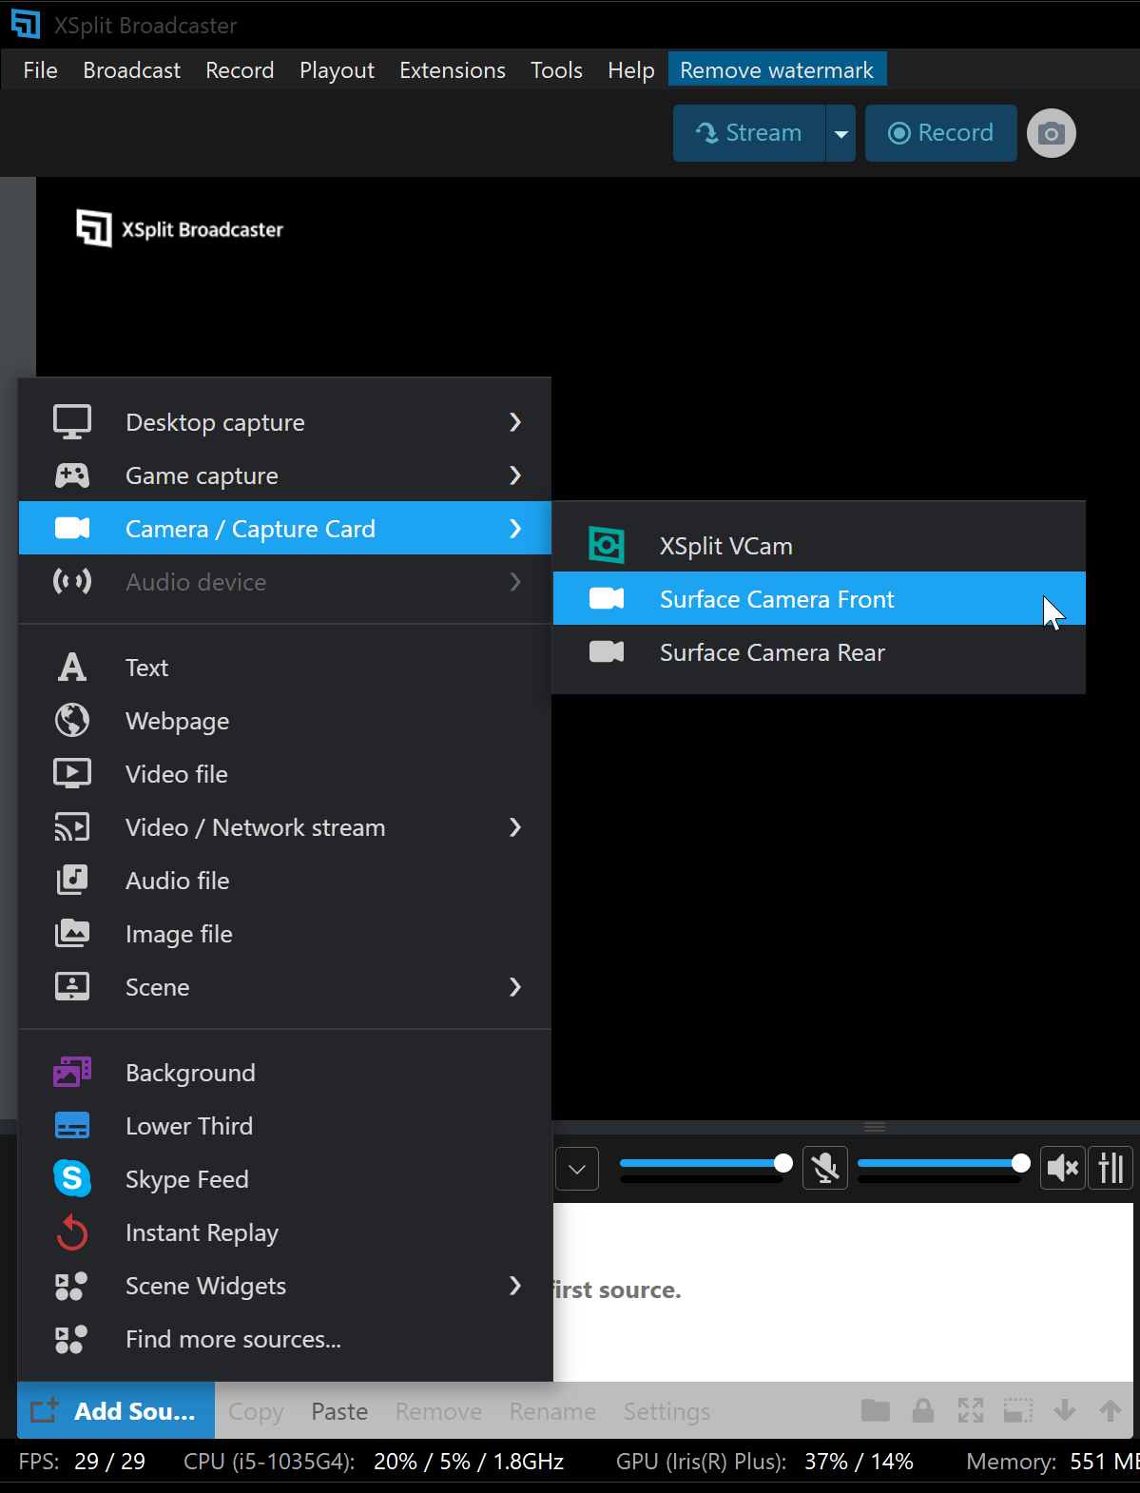This screenshot has height=1493, width=1140.
Task: Click the Instant Replay red arrow icon
Action: [72, 1232]
